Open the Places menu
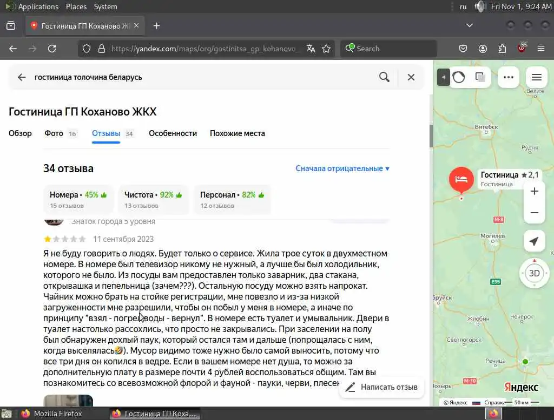This screenshot has height=420, width=554. 76,6
